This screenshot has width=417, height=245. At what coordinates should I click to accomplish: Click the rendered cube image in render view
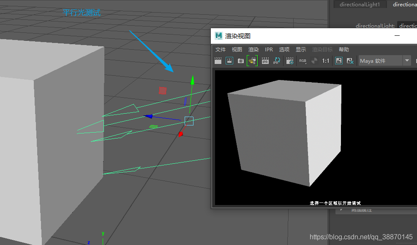pyautogui.click(x=285, y=133)
